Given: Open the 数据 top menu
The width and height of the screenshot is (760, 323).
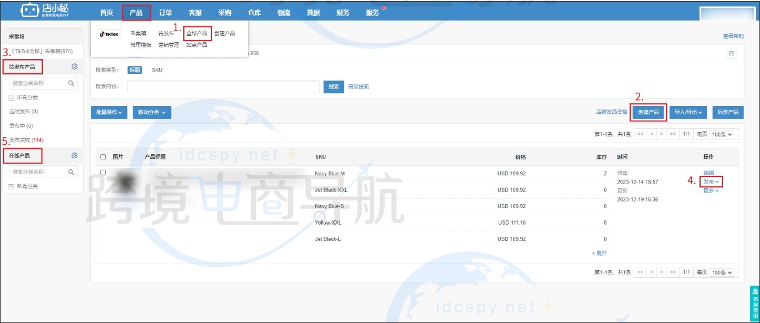Looking at the screenshot, I should pos(314,12).
